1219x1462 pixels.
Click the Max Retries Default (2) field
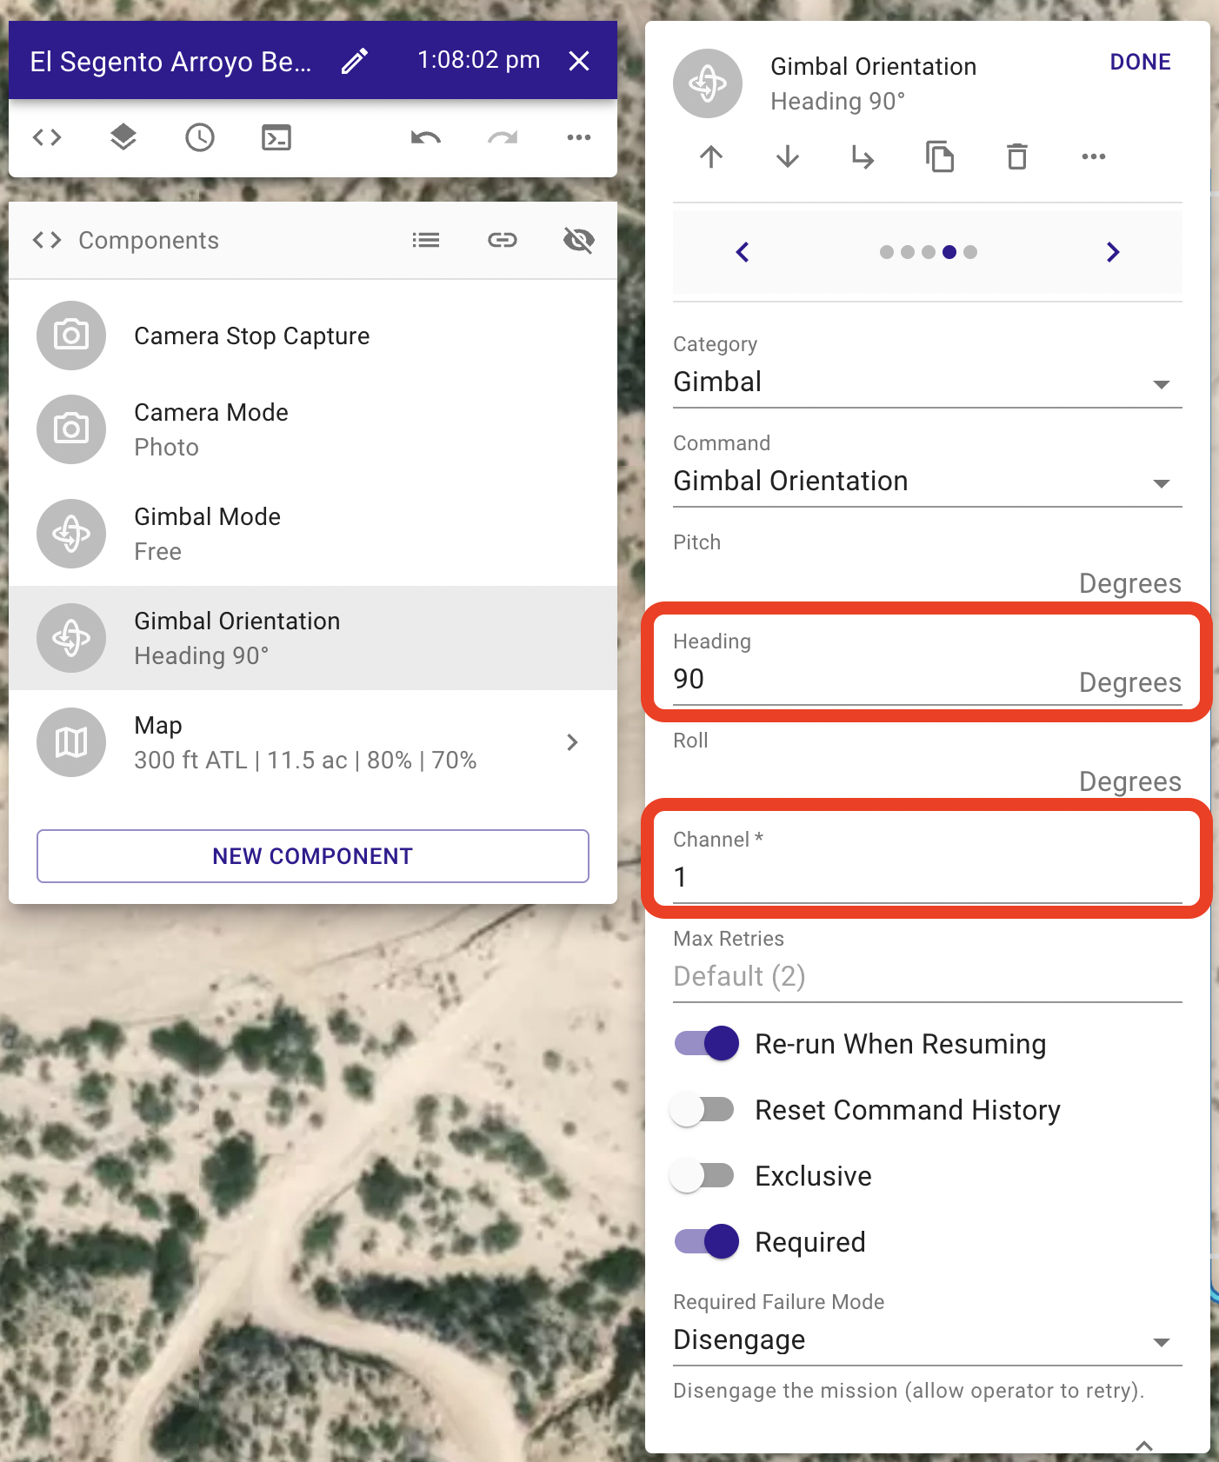click(928, 977)
